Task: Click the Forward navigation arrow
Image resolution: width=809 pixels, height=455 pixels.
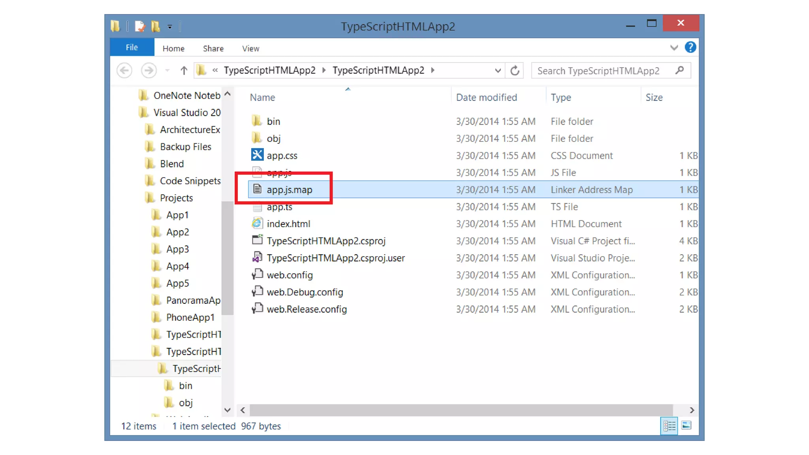Action: [149, 71]
